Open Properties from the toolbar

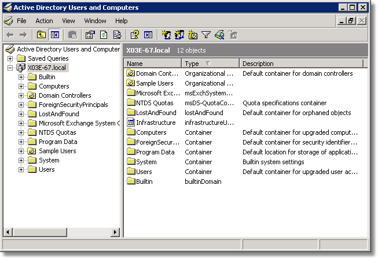coord(90,35)
